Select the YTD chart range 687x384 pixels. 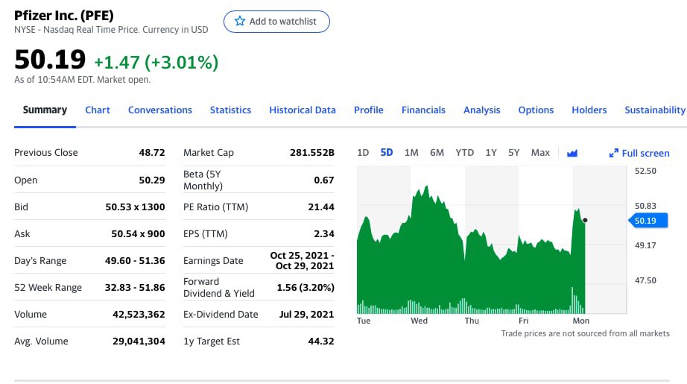pos(464,153)
